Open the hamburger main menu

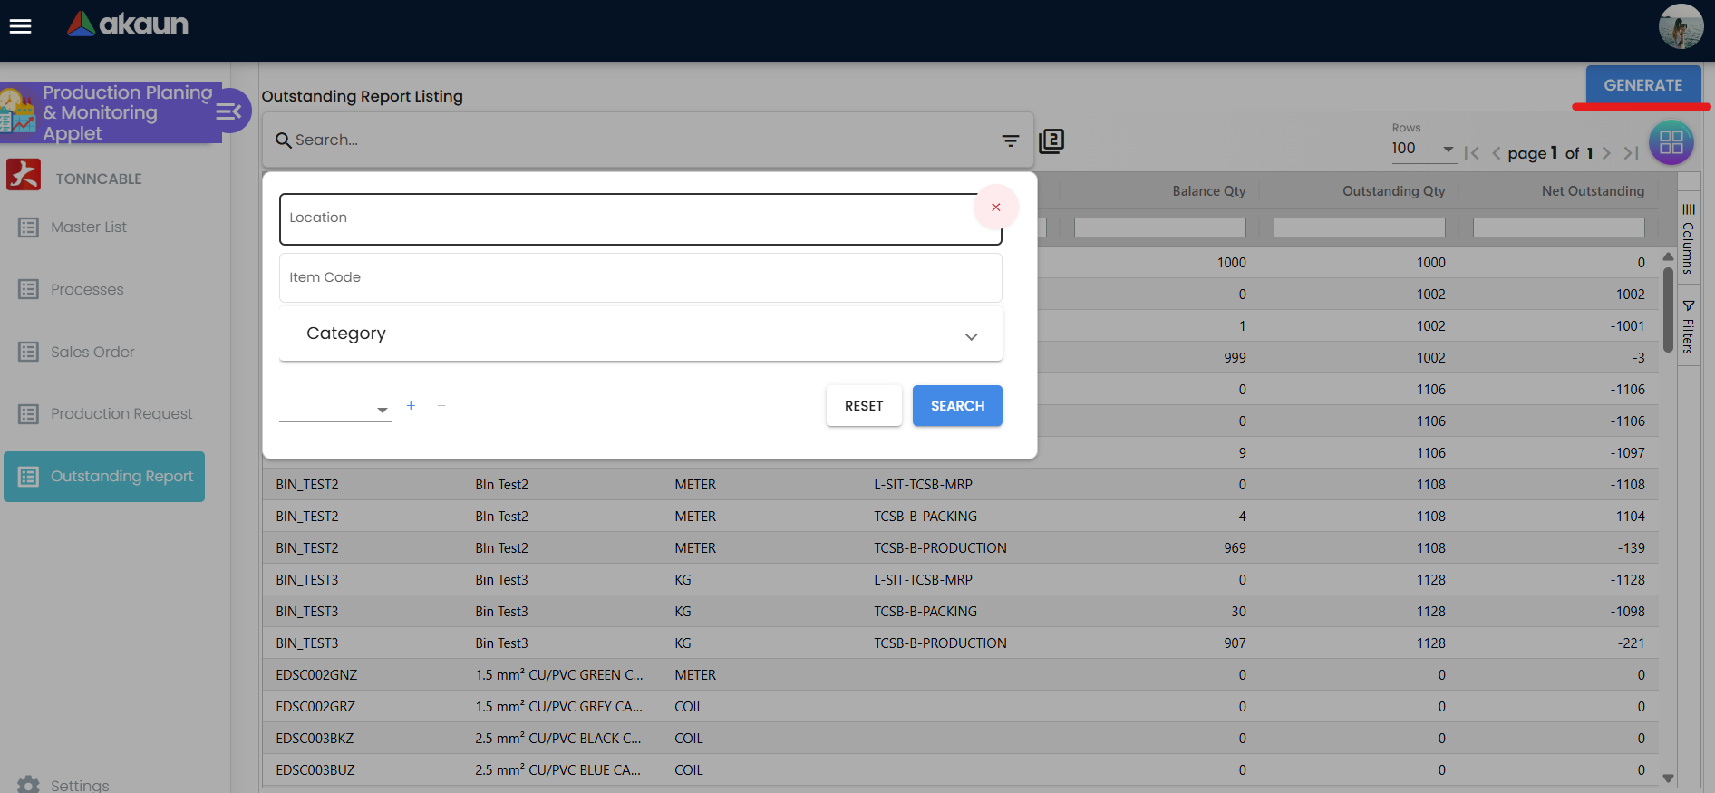pyautogui.click(x=20, y=26)
